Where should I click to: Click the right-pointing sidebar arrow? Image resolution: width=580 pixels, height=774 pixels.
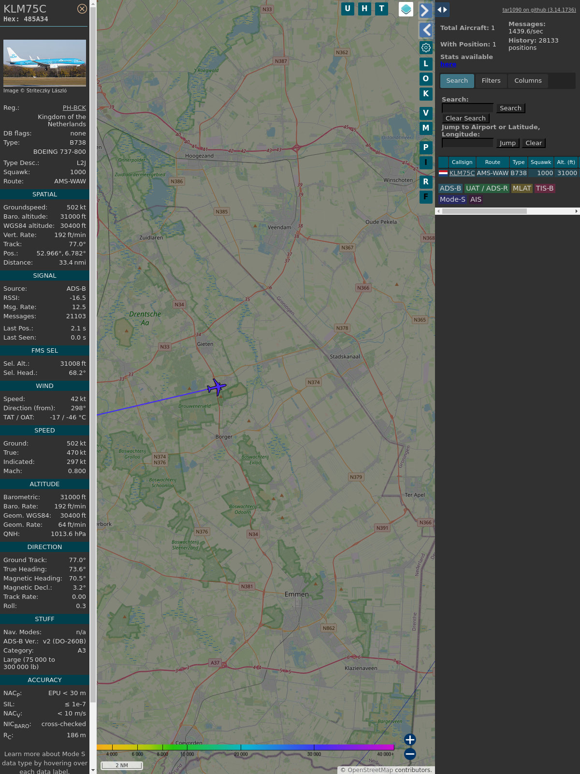point(425,11)
